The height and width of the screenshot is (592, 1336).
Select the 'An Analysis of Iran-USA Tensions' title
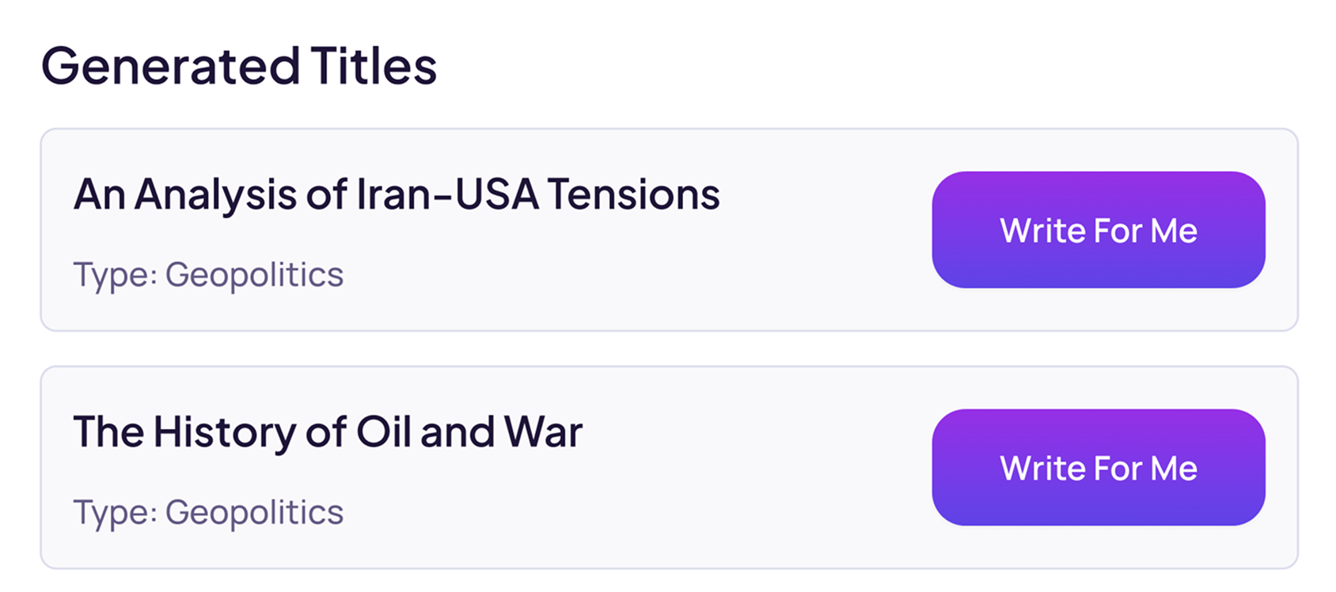pyautogui.click(x=396, y=195)
